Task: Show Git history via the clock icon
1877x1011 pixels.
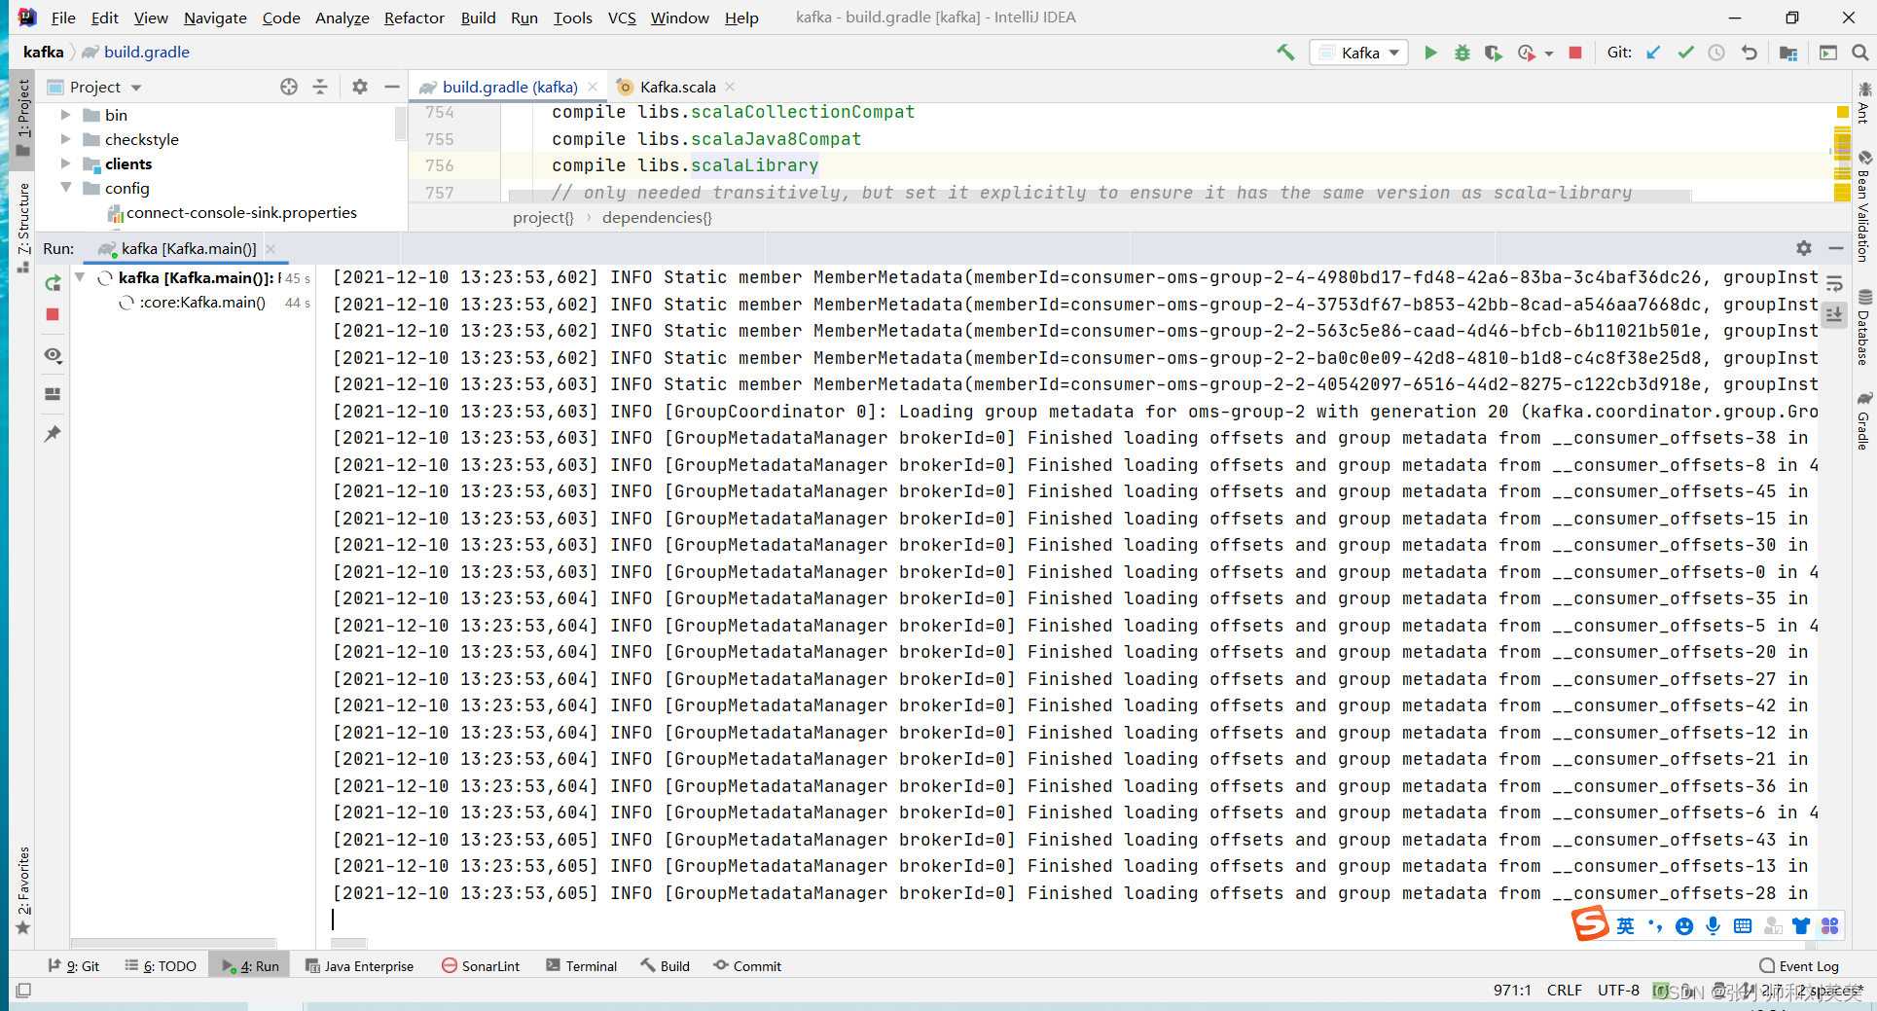Action: [1716, 53]
